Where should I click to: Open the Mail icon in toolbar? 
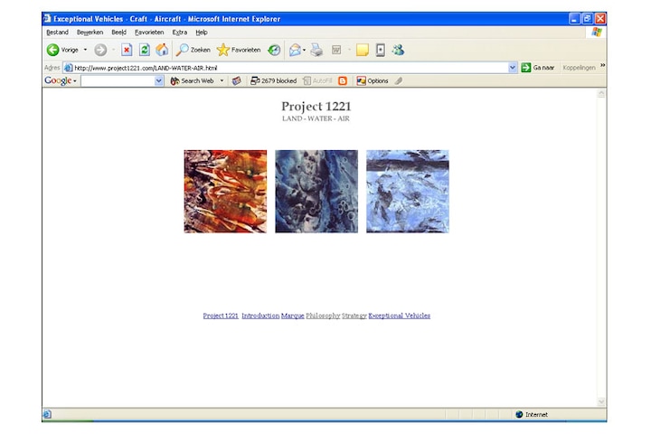click(295, 50)
